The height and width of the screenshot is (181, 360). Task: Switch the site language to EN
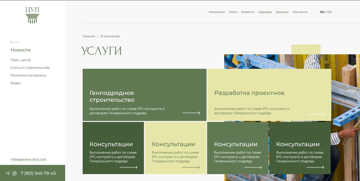pos(329,12)
